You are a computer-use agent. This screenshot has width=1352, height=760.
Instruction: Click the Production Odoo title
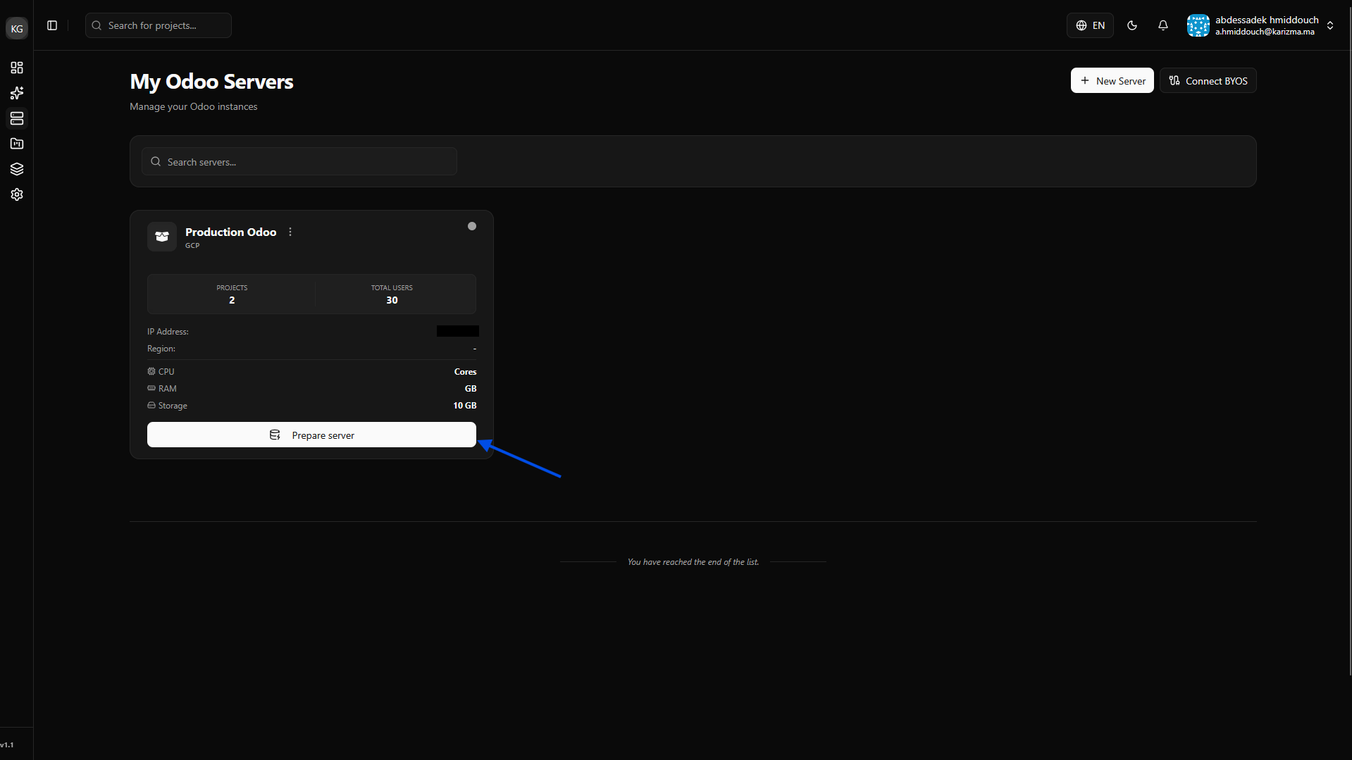230,232
